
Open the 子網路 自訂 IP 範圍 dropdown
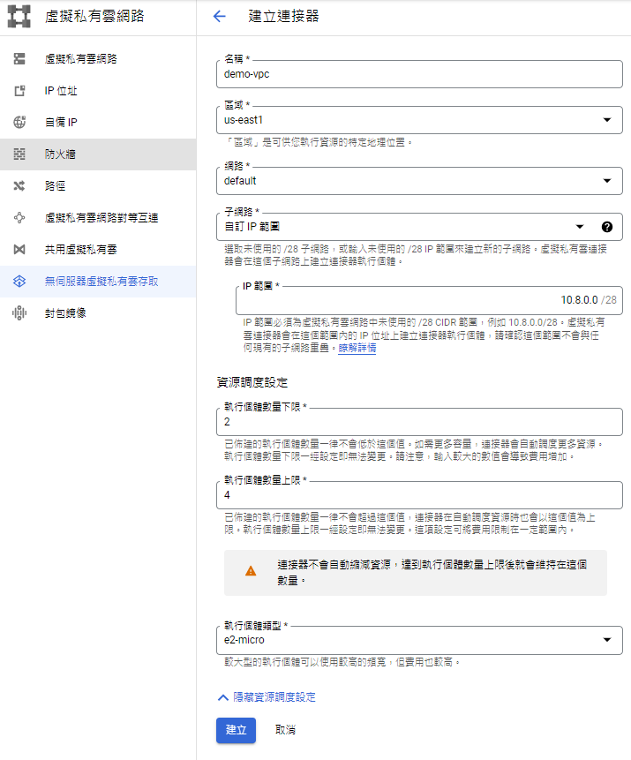click(580, 227)
